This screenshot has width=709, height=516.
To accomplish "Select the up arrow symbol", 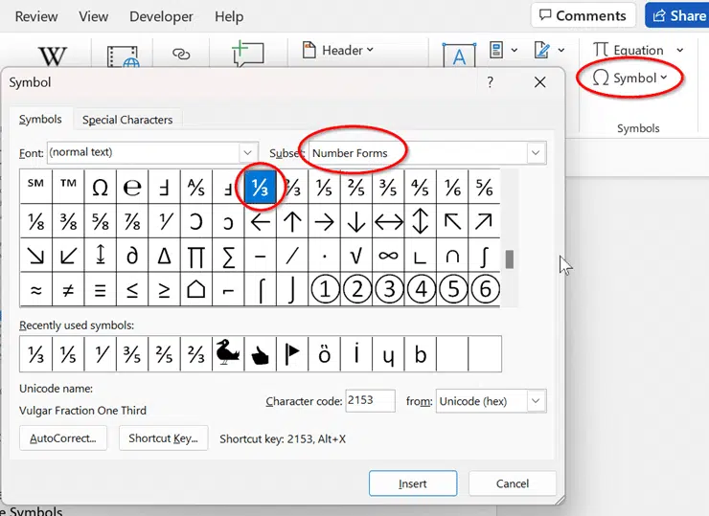I will pyautogui.click(x=292, y=221).
